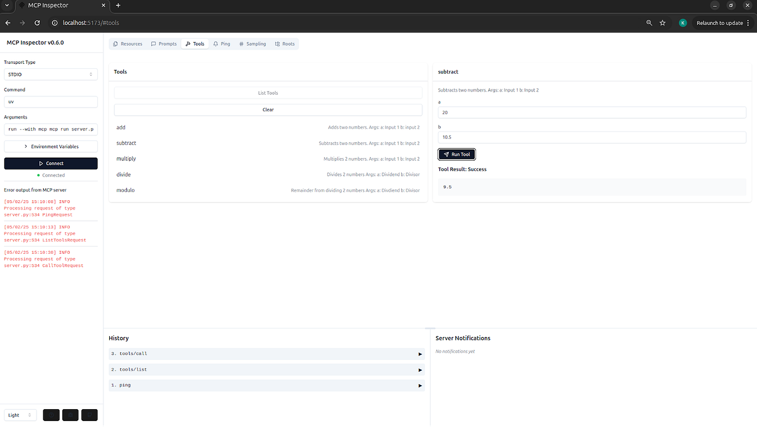This screenshot has width=757, height=427.
Task: Expand the Environment Variables section
Action: click(50, 146)
